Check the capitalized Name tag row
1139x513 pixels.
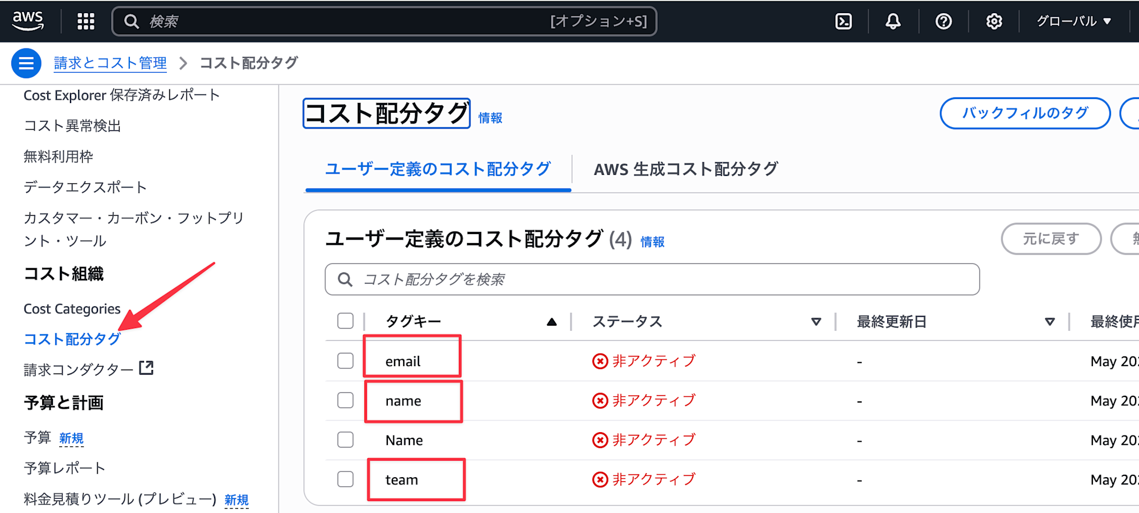pos(345,440)
